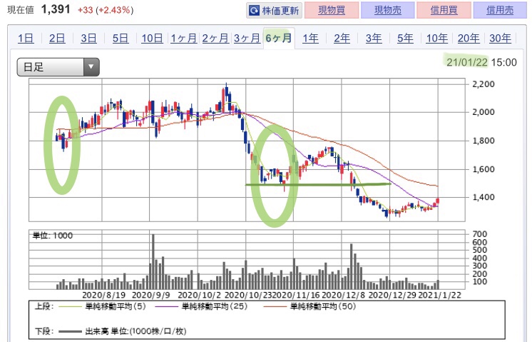This screenshot has width=532, height=342.
Task: Click the 出来高 volume legend entry
Action: point(122,331)
